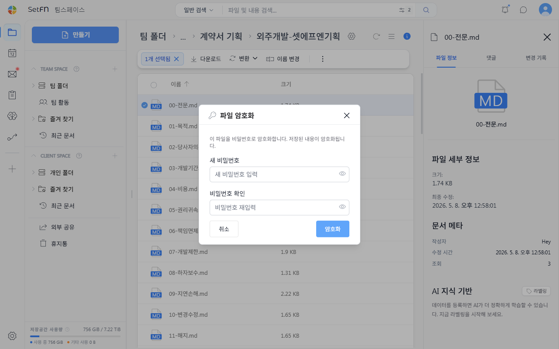The height and width of the screenshot is (349, 559).
Task: Open chat messages icon
Action: [523, 10]
